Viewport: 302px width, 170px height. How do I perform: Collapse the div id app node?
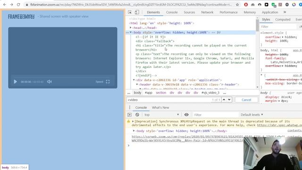tap(134, 80)
